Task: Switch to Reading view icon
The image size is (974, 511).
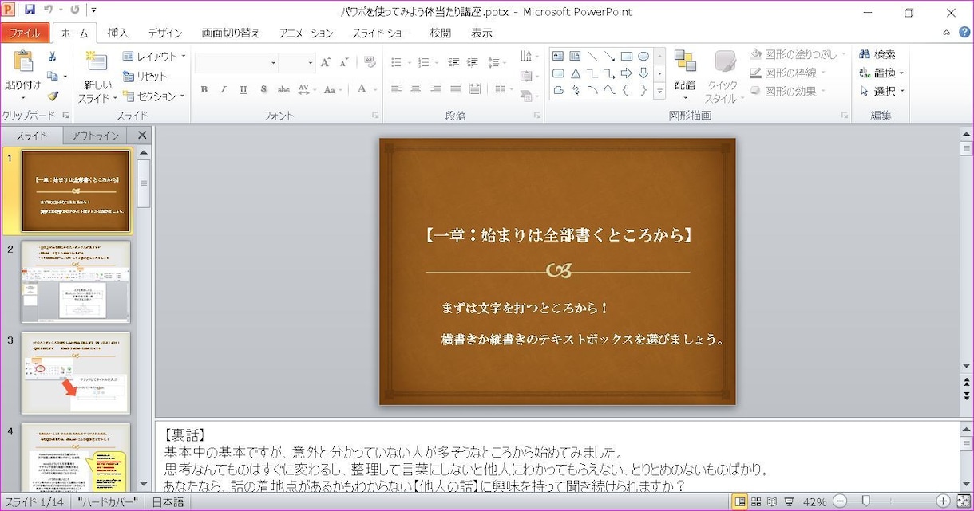Action: click(771, 501)
